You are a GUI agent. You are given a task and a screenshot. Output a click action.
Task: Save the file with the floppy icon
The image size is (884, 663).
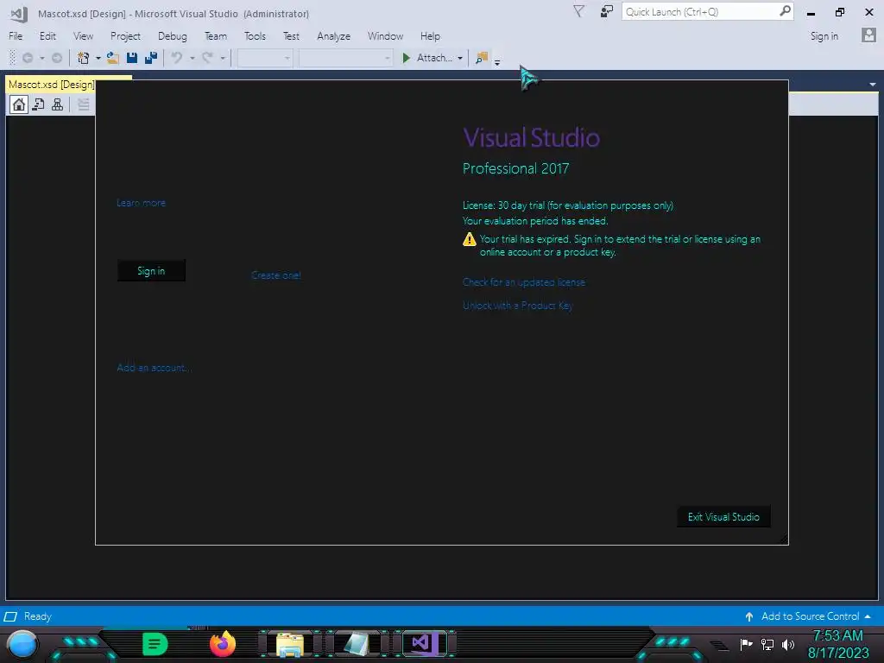coord(132,58)
